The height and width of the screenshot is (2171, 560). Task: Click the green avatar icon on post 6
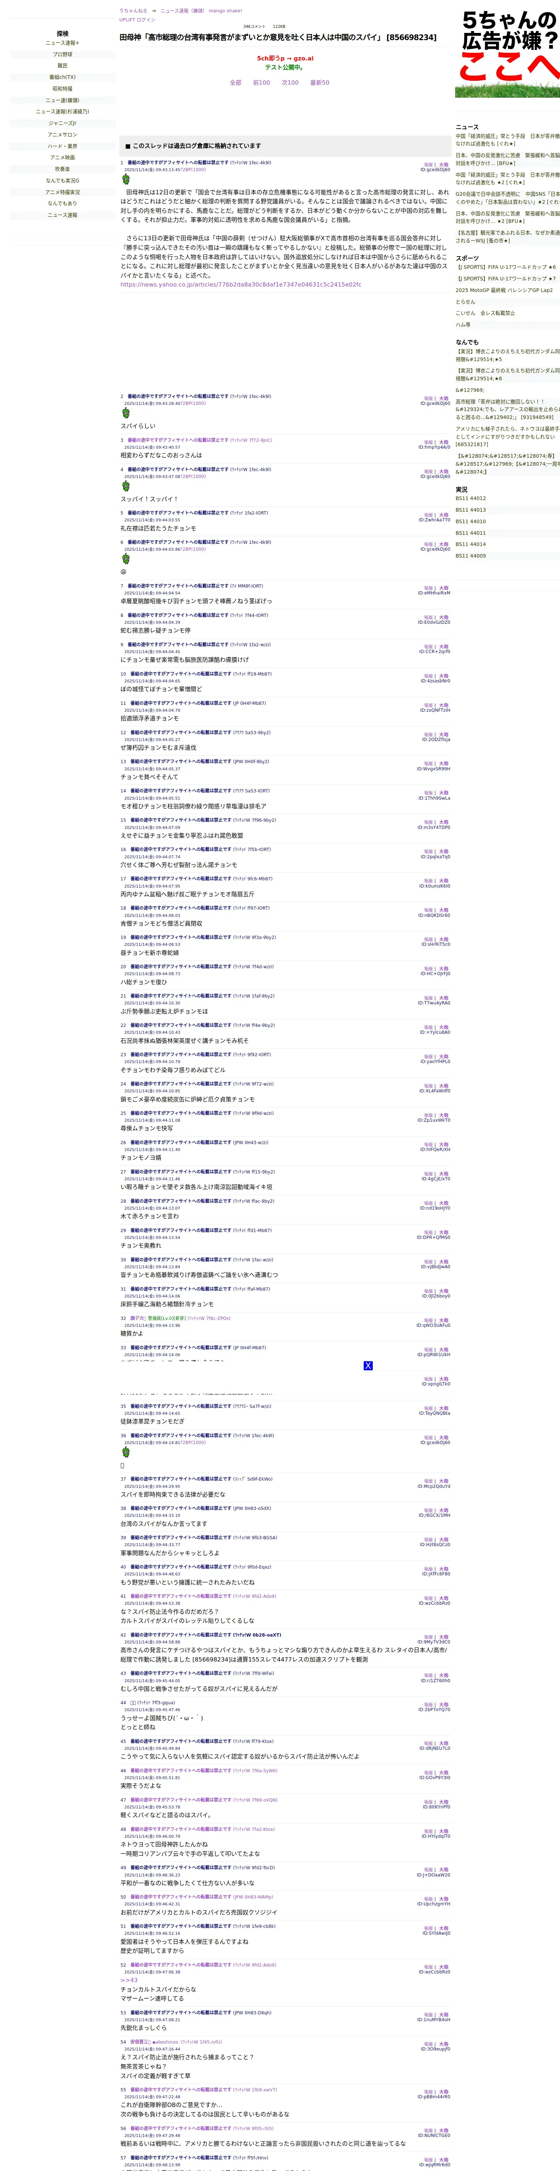click(126, 559)
